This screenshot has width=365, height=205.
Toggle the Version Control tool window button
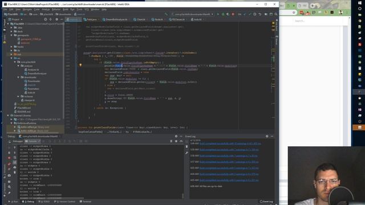(64, 202)
